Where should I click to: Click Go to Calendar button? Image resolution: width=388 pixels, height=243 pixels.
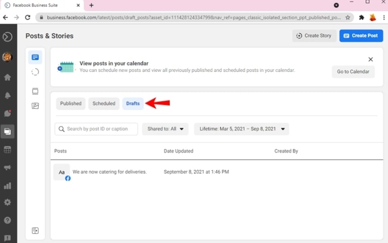click(x=353, y=72)
